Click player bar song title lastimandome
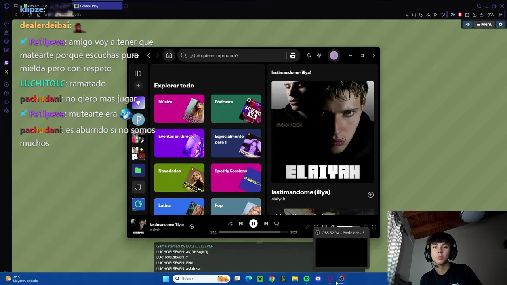507x285 pixels. pos(167,224)
